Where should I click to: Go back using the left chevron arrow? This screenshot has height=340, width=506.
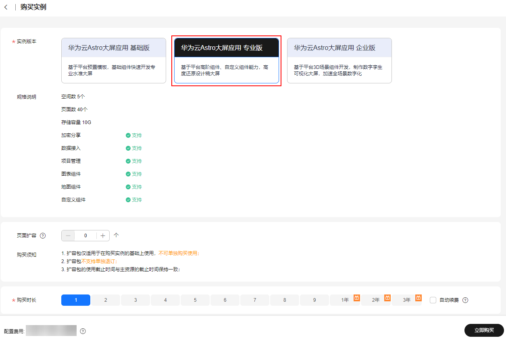(x=6, y=7)
